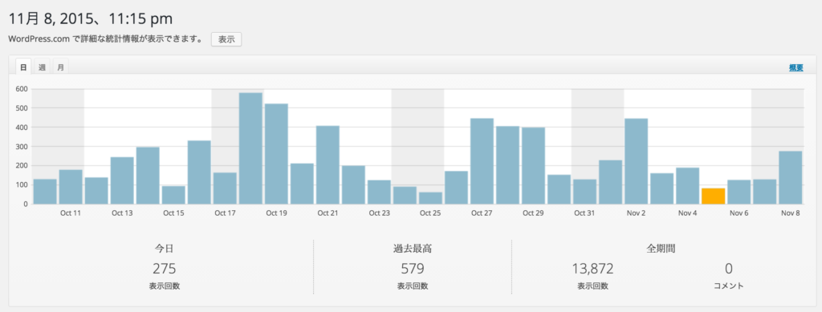The height and width of the screenshot is (312, 822).
Task: Click the 0 コメント count
Action: [729, 269]
